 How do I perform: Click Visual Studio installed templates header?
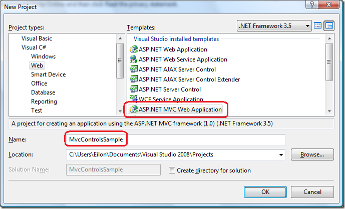click(176, 39)
